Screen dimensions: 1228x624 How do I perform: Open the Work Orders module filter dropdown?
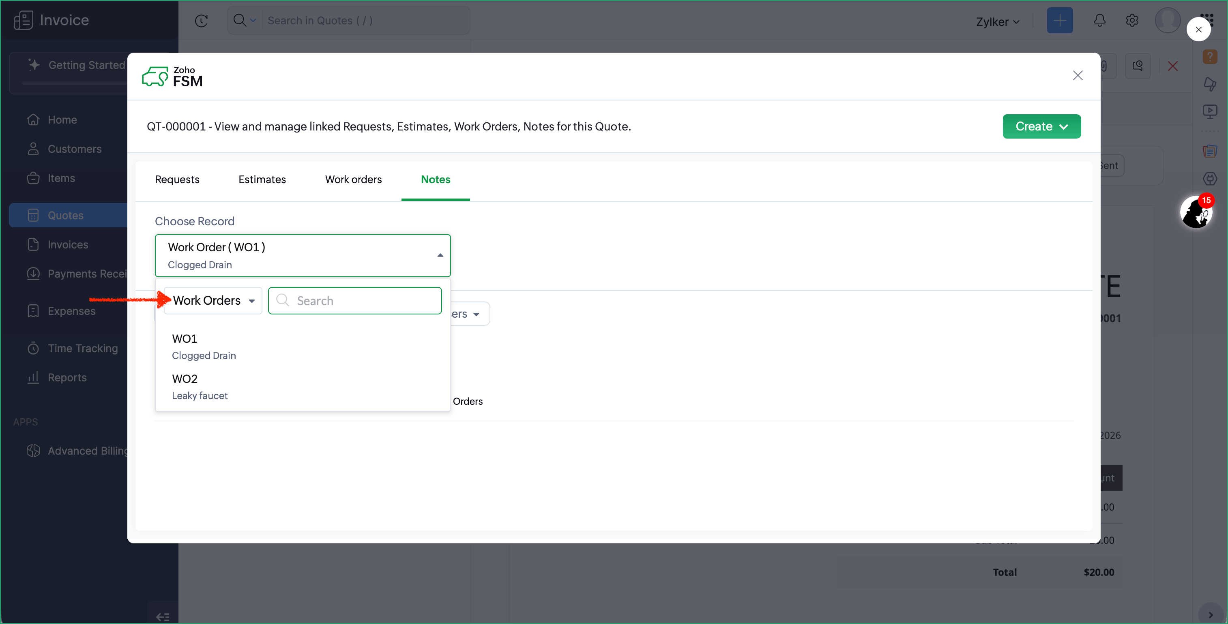click(213, 301)
